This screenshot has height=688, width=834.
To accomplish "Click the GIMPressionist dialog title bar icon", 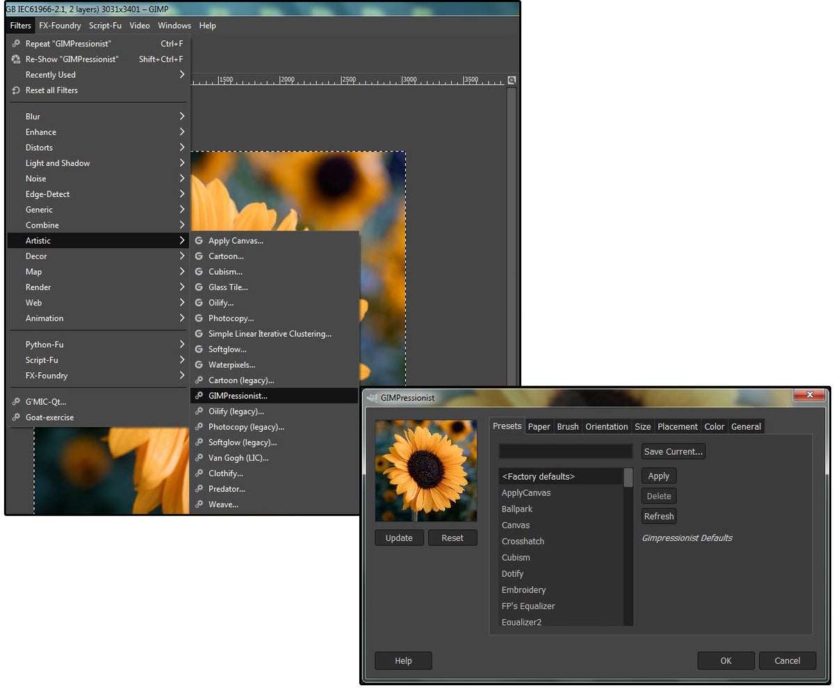I will coord(372,398).
